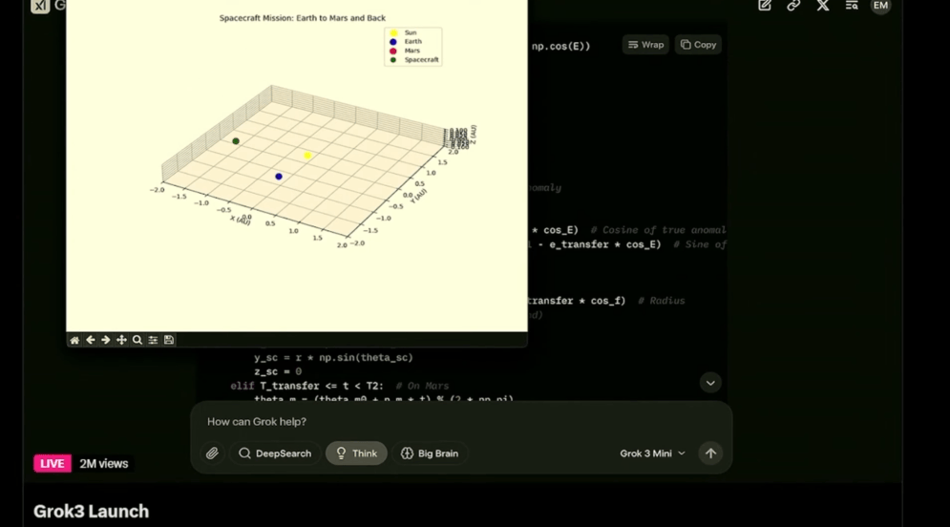Open the Grok 3 Mini model dropdown
The width and height of the screenshot is (950, 527).
pyautogui.click(x=652, y=453)
